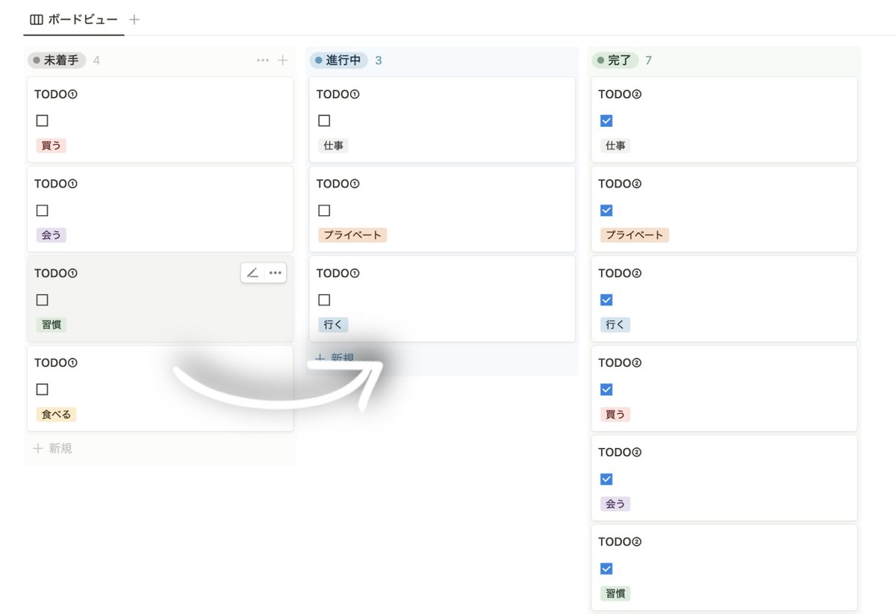Select the ボードビュー view tab
The height and width of the screenshot is (614, 896).
click(x=74, y=19)
